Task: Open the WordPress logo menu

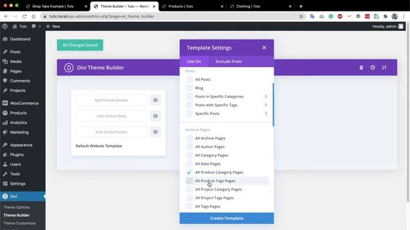Action: coord(5,26)
